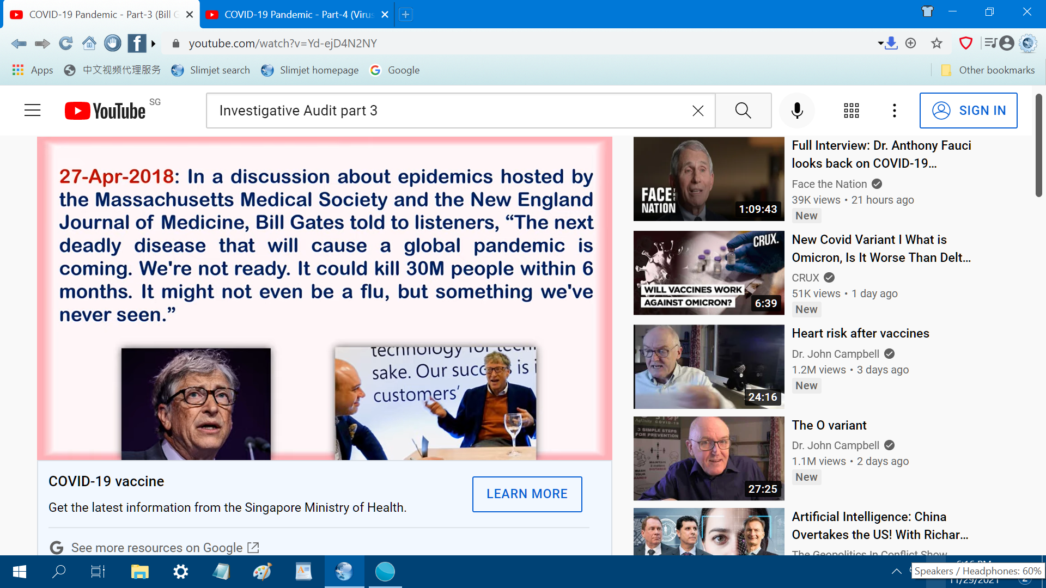Go forward with the browser forward arrow
This screenshot has height=588, width=1046.
click(42, 44)
